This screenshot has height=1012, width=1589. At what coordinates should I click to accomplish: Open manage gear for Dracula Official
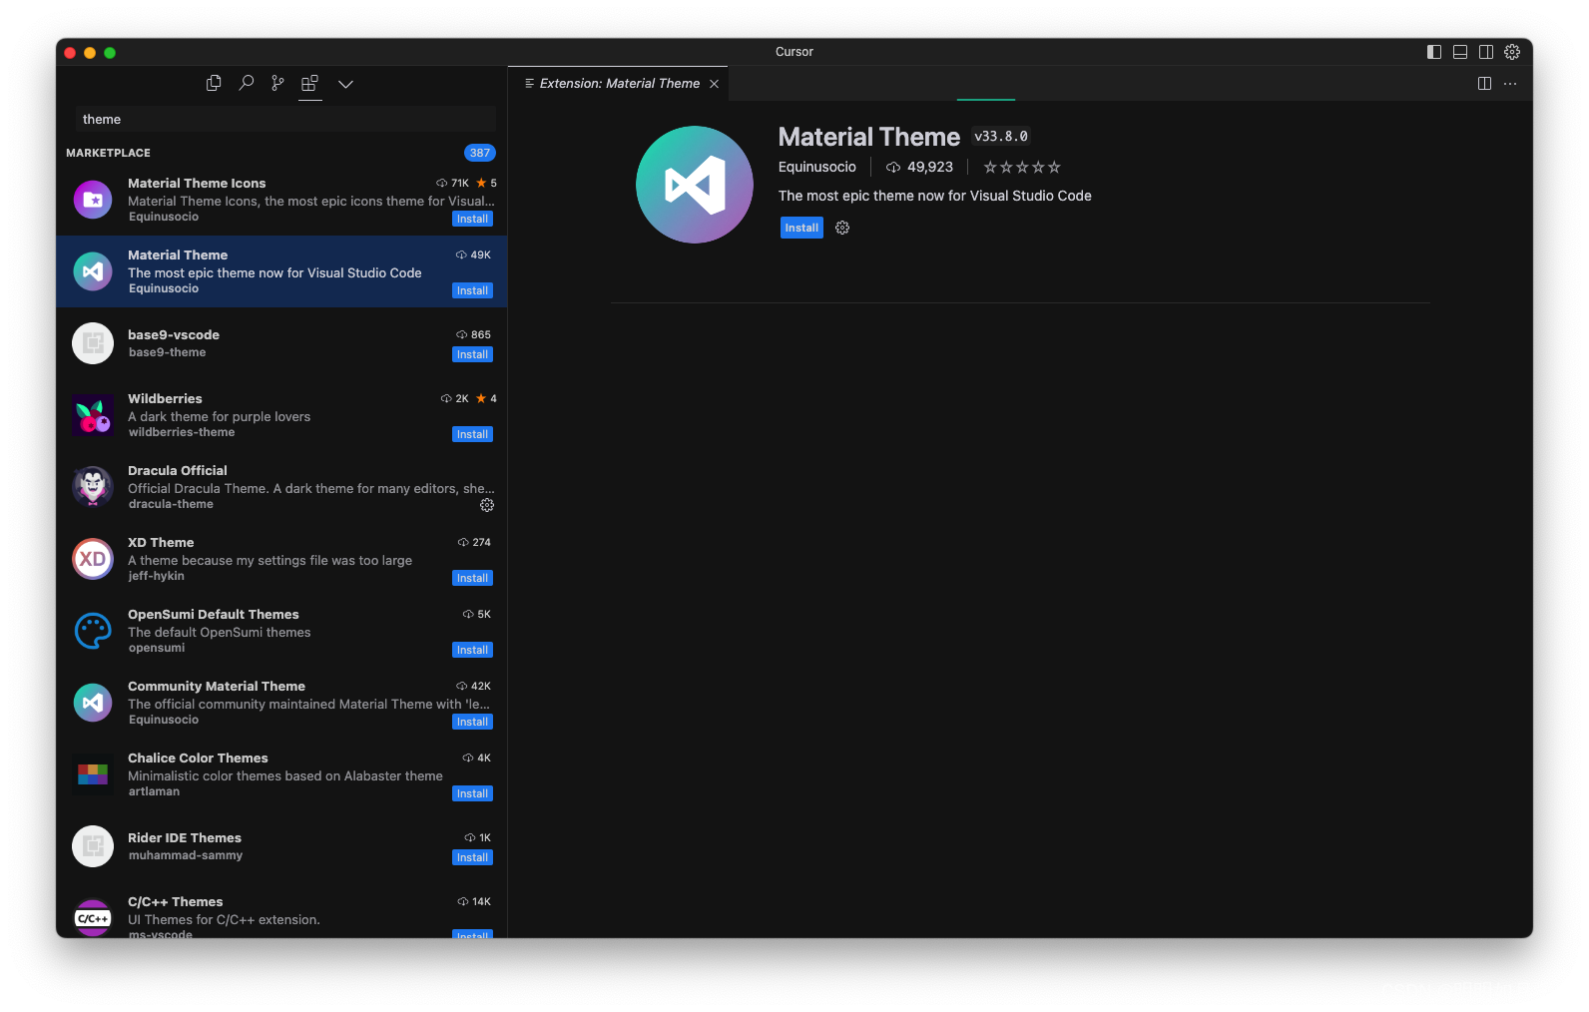(487, 505)
